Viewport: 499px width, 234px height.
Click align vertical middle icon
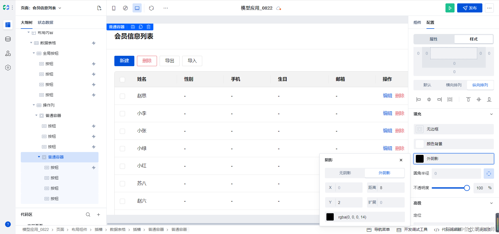(x=479, y=99)
